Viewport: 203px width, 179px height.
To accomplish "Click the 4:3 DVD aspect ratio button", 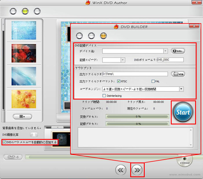I will click(34, 135).
